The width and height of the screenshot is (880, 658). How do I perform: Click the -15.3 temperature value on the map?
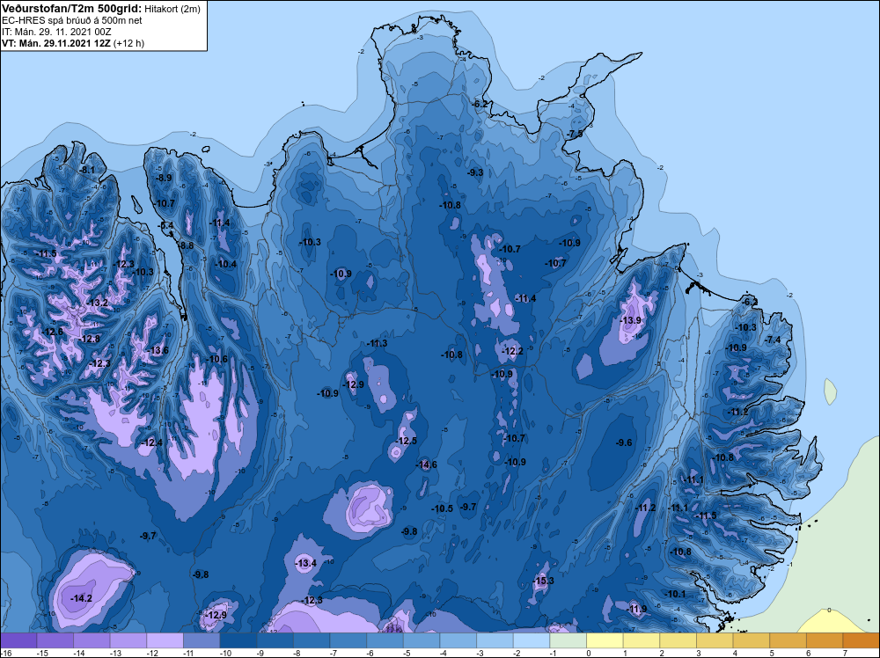(543, 581)
